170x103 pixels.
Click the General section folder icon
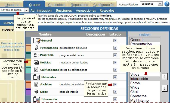tap(37, 41)
